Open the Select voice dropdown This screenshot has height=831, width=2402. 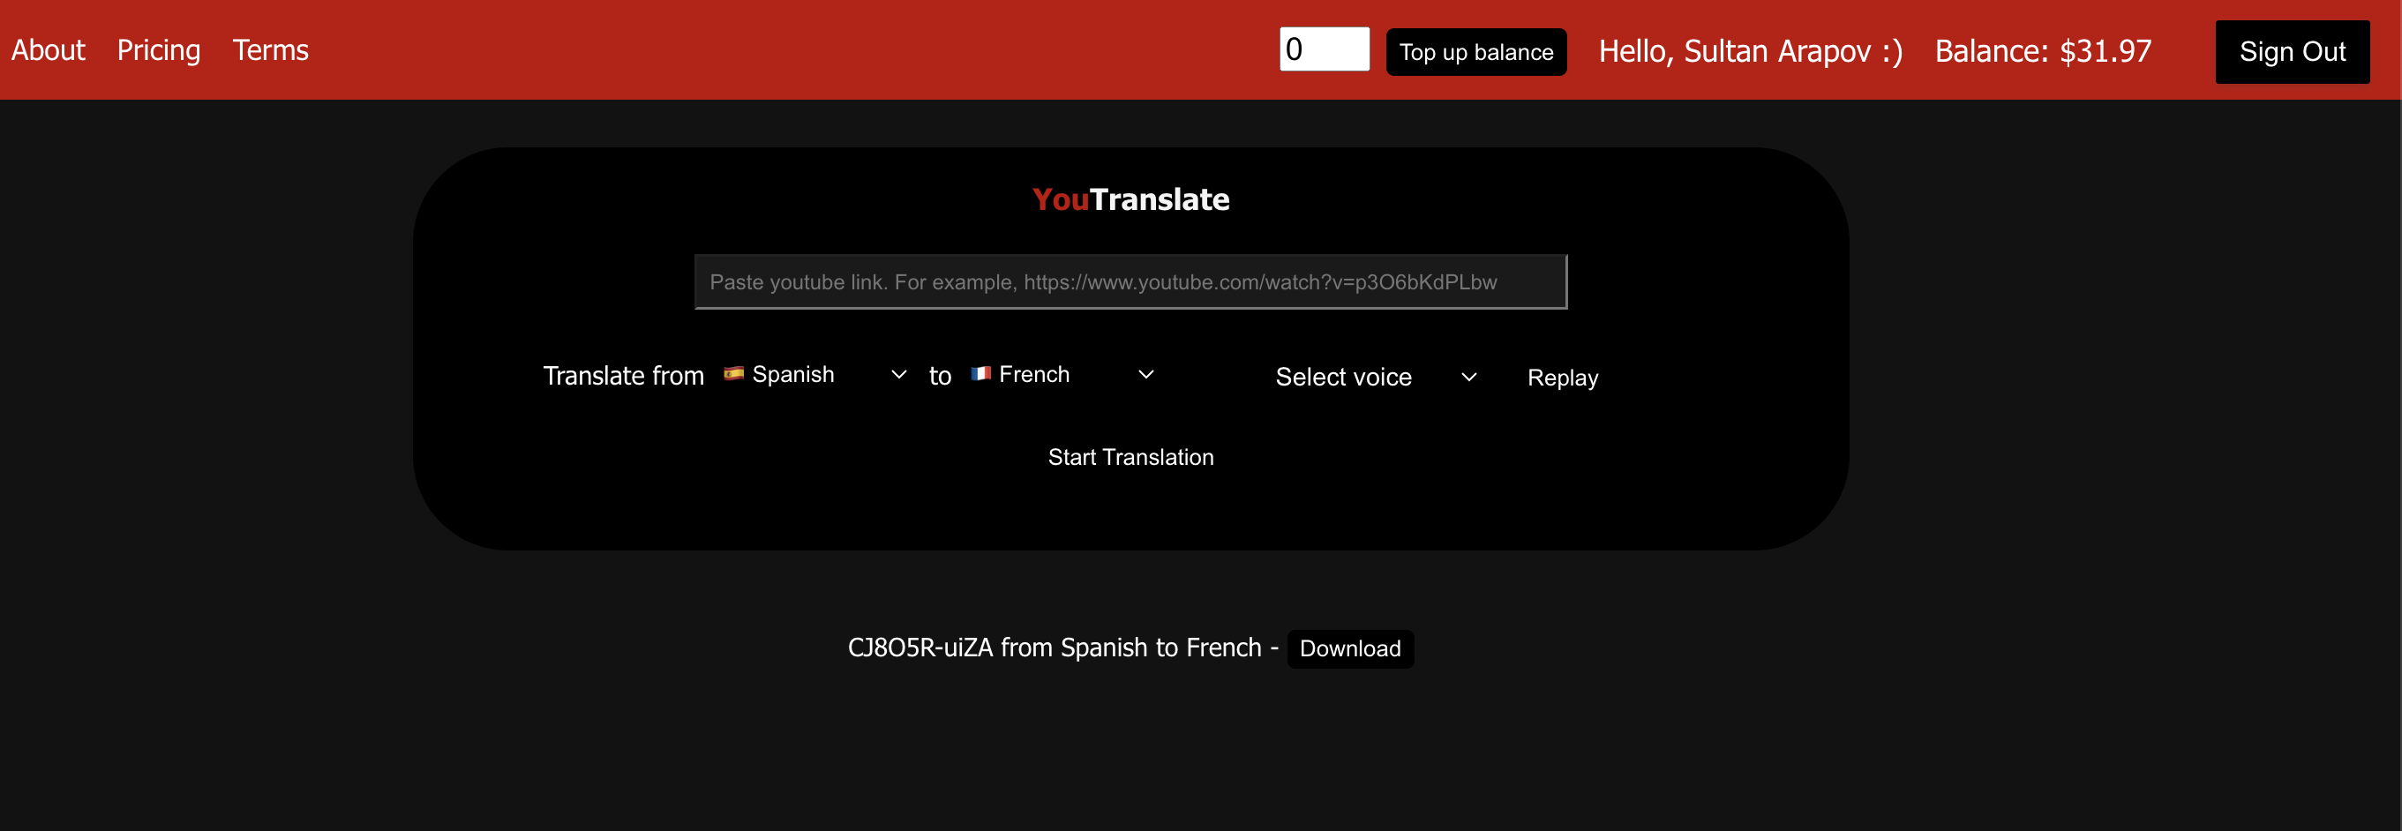[1376, 377]
